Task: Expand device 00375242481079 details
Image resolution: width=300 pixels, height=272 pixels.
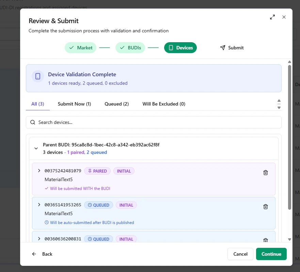Action: [39, 171]
